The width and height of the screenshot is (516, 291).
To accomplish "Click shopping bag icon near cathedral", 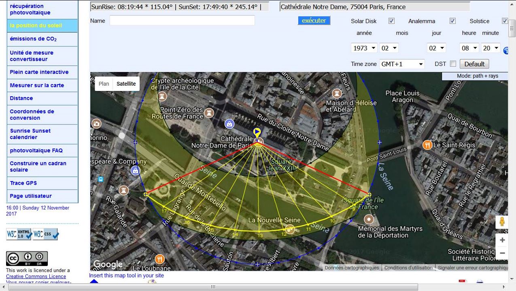I will tap(229, 123).
